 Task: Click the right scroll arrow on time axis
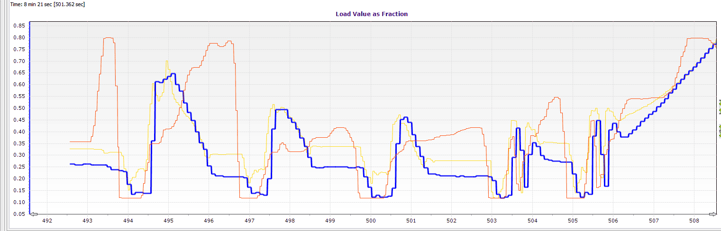click(712, 214)
